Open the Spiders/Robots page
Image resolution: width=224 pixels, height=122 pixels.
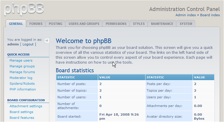pyautogui.click(x=22, y=84)
